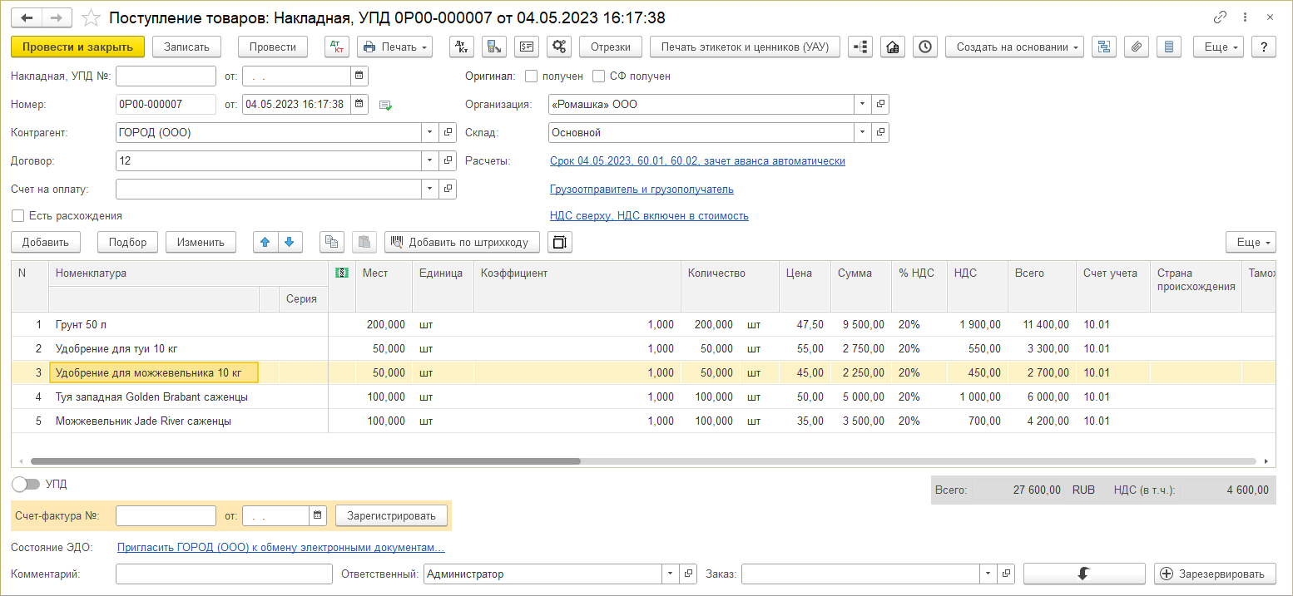This screenshot has height=596, width=1293.
Task: Click Добавить row button
Action: pyautogui.click(x=46, y=242)
